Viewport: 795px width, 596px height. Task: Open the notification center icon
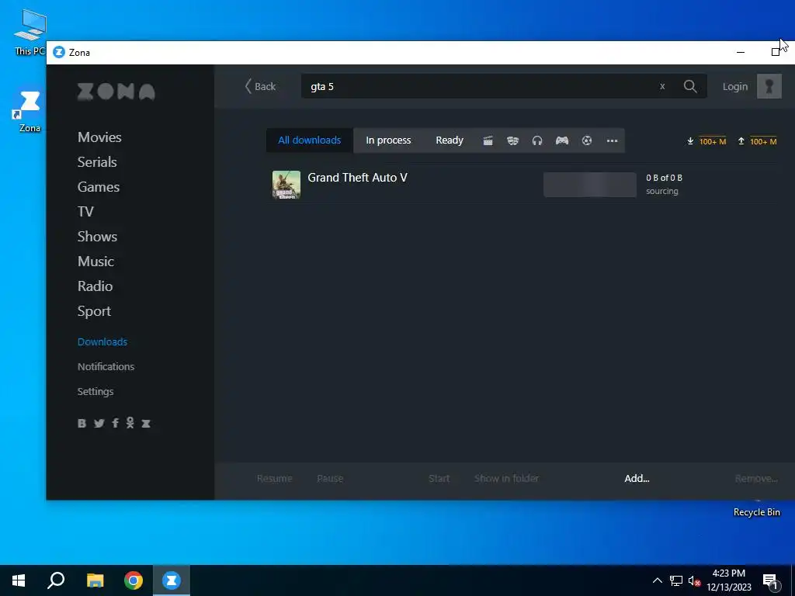coord(770,580)
